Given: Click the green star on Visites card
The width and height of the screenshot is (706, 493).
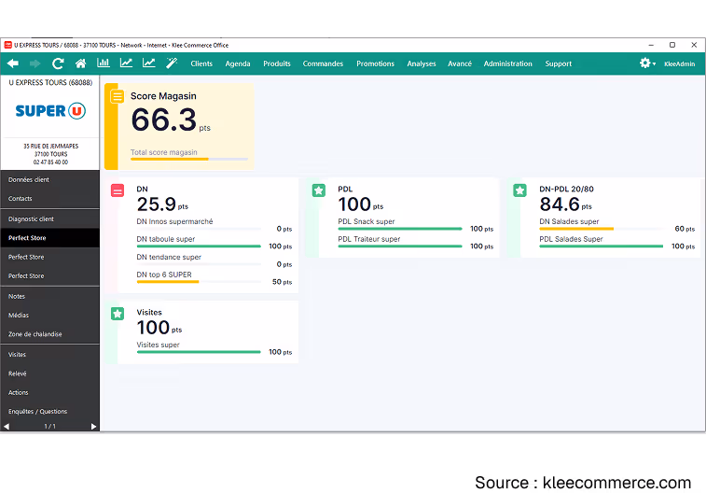Looking at the screenshot, I should click(118, 314).
